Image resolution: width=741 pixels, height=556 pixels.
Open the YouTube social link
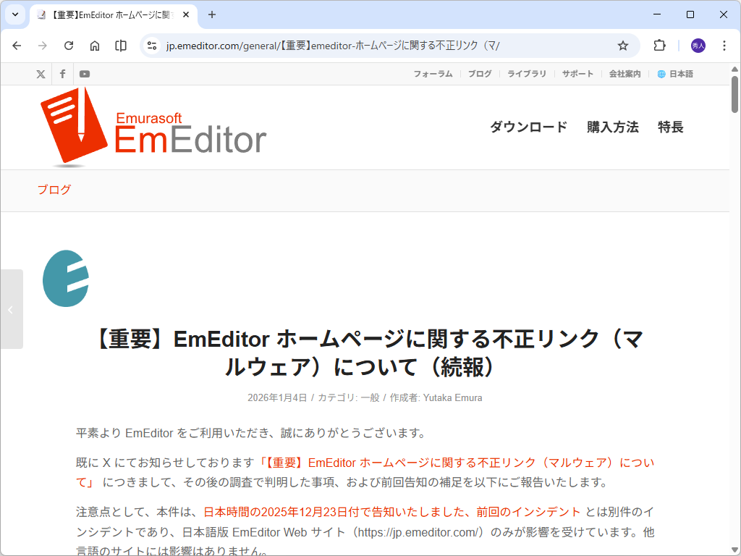pos(85,74)
